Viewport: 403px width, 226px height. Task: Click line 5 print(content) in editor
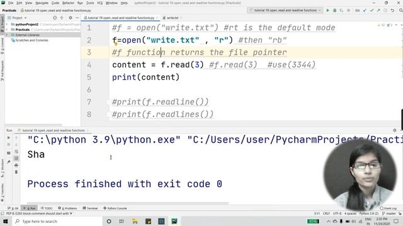click(x=145, y=77)
